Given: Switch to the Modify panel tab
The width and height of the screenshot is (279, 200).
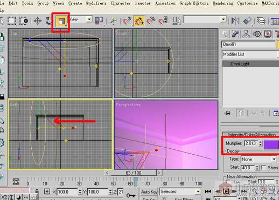Looking at the screenshot, I should tap(236, 34).
